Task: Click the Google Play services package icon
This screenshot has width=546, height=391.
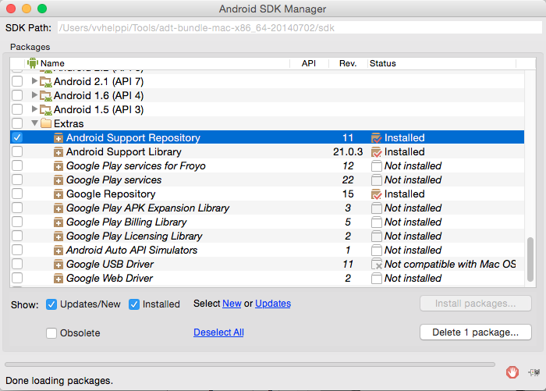Action: tap(58, 180)
